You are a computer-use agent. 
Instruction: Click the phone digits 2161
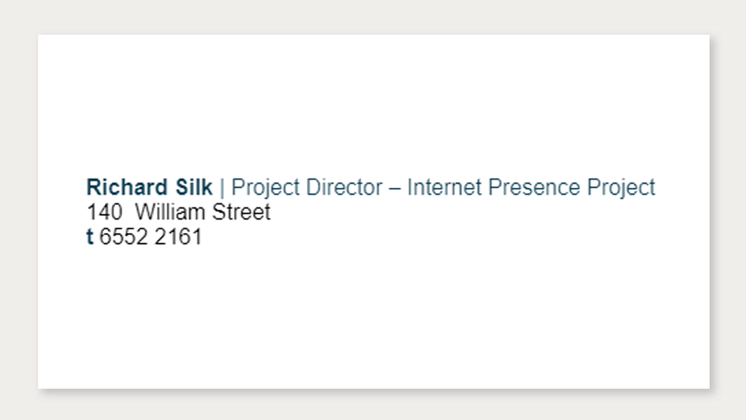click(x=178, y=236)
